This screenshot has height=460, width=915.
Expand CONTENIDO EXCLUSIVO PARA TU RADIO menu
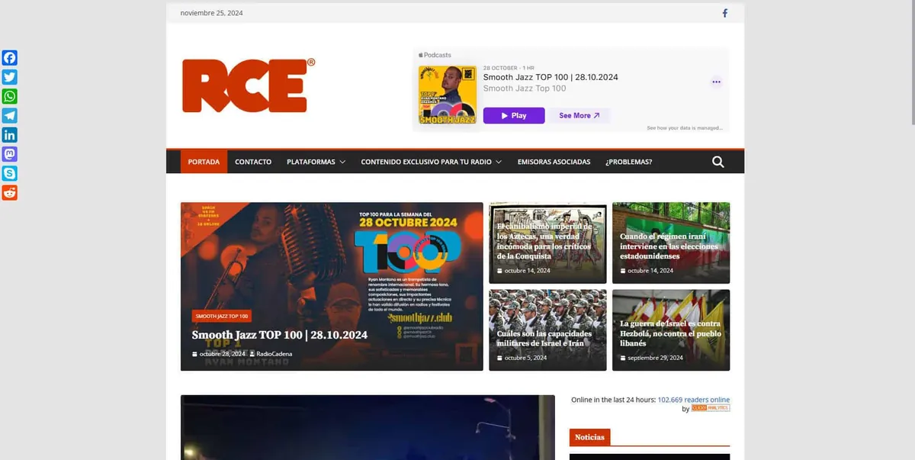coord(432,162)
